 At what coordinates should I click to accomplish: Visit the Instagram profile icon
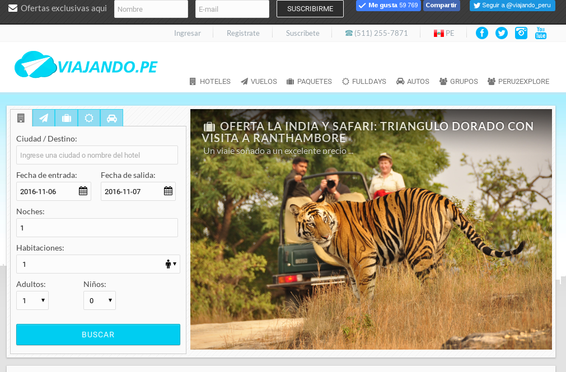521,33
